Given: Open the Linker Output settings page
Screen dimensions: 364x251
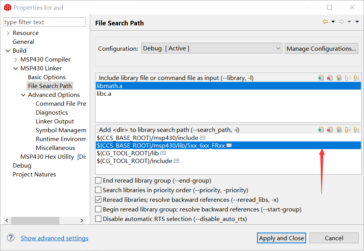Looking at the screenshot, I should [x=55, y=121].
